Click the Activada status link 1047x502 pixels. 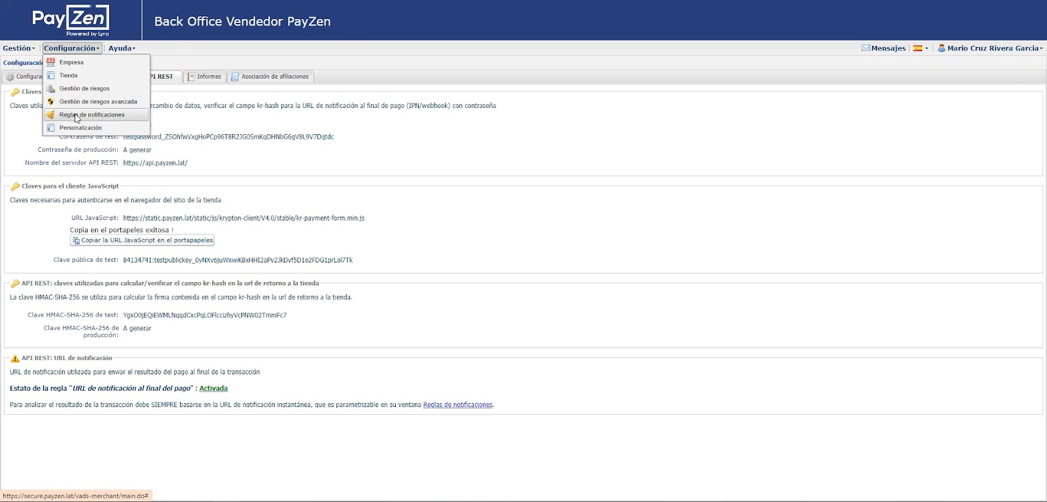tap(213, 388)
